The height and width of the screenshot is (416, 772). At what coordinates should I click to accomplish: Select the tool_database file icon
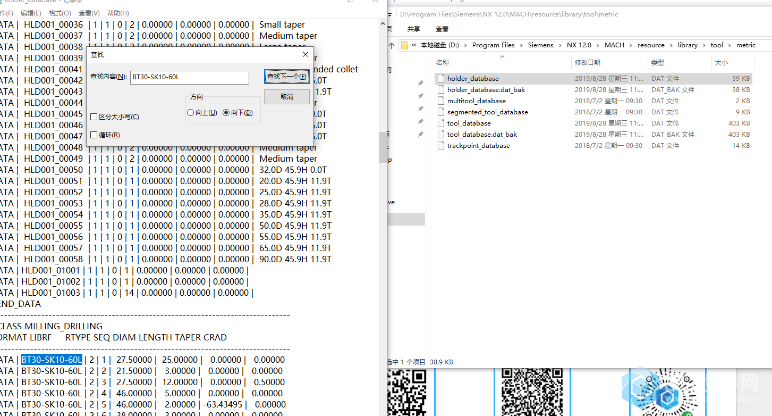click(440, 123)
